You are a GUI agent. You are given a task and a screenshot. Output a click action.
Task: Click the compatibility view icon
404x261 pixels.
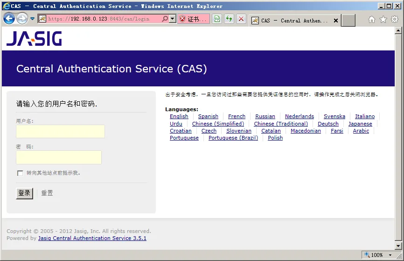click(x=217, y=19)
